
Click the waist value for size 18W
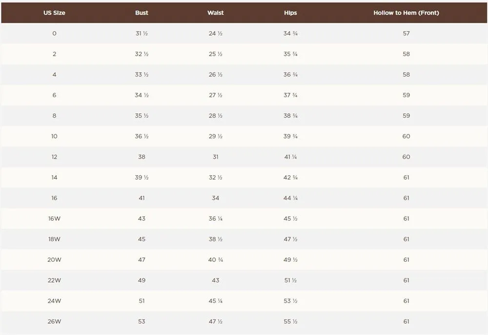pos(215,239)
